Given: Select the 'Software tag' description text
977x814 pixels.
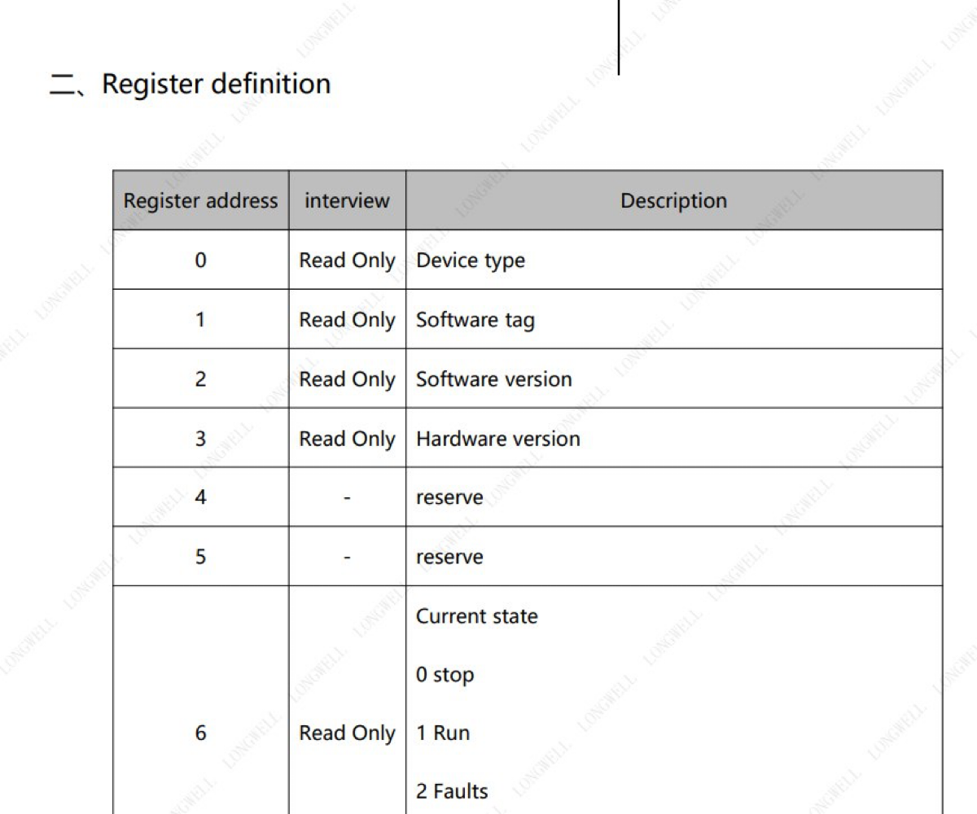Looking at the screenshot, I should click(x=475, y=320).
